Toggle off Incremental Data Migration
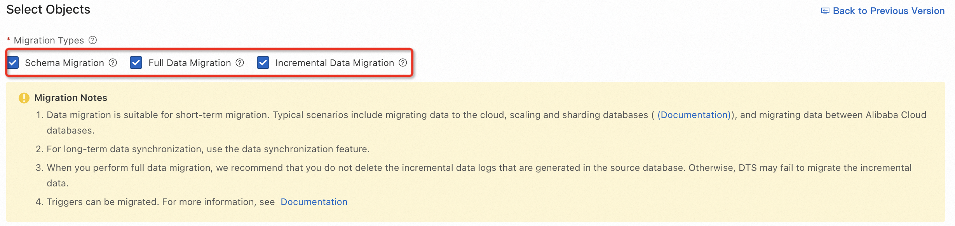Viewport: 955px width, 226px height. (264, 63)
